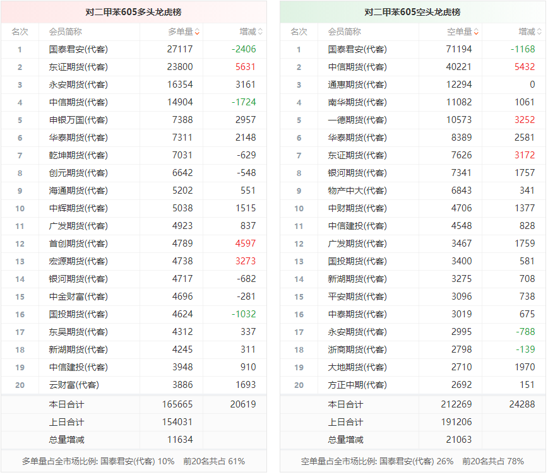Click short position value 40221
The image size is (548, 475).
459,67
